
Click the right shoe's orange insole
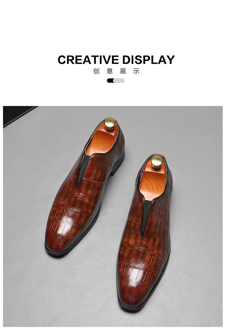tap(153, 182)
